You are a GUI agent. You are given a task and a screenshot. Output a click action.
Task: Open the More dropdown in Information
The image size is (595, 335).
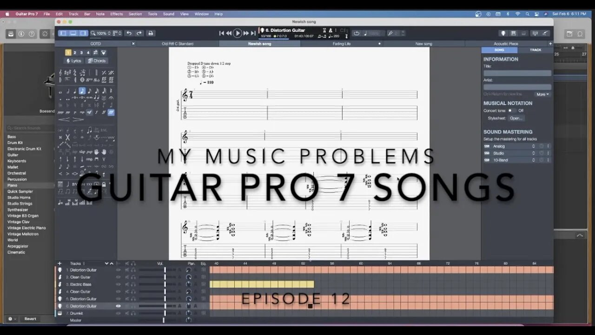[542, 94]
